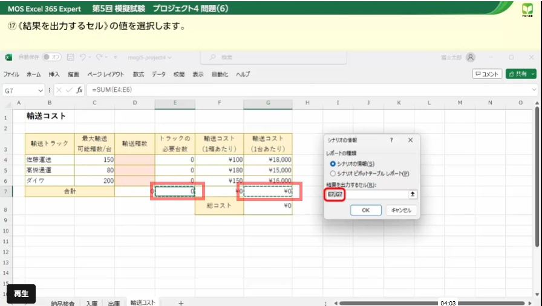Click the 再生 play button
Viewport: 542px width, 306px height.
pyautogui.click(x=21, y=293)
